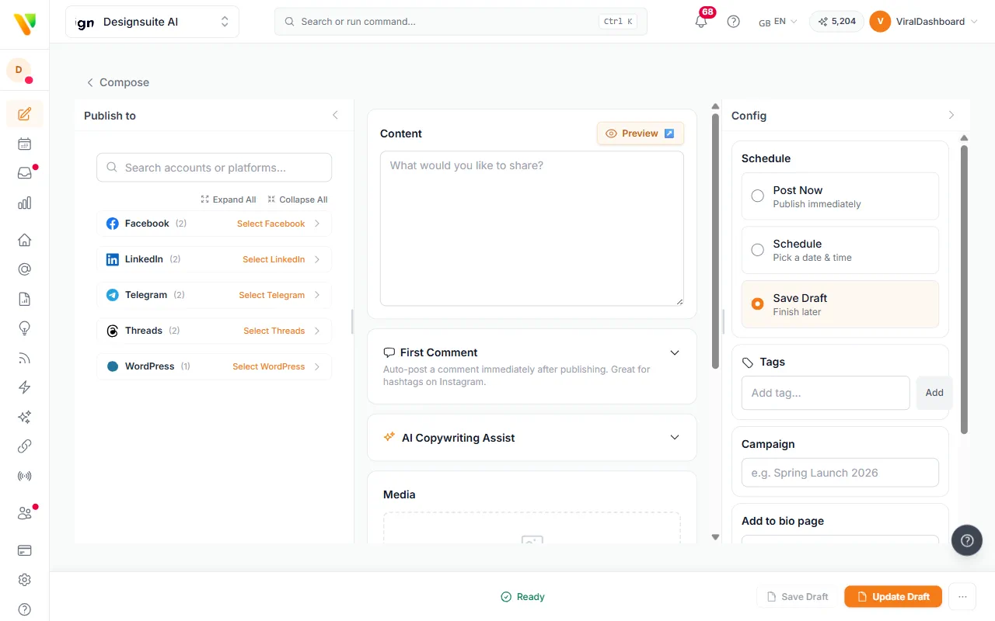Select the Save Draft radio option

[x=757, y=304]
